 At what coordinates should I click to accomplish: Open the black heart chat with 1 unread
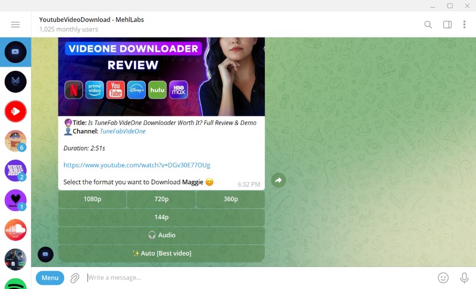click(x=15, y=200)
